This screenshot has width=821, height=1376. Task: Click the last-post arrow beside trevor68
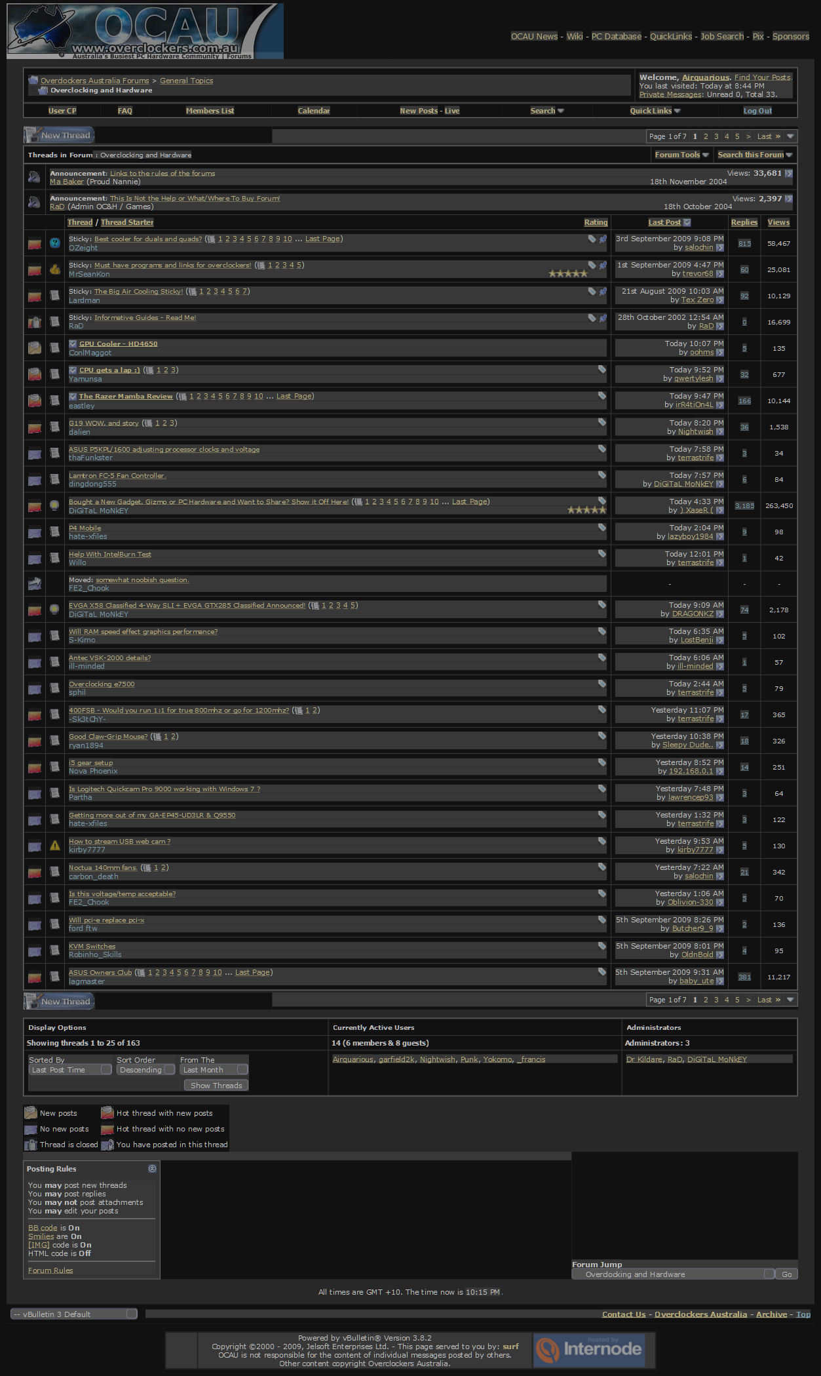pos(720,274)
